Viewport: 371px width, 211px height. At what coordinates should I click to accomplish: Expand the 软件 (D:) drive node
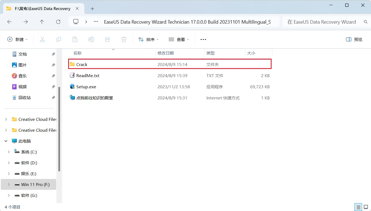[x=9, y=163]
